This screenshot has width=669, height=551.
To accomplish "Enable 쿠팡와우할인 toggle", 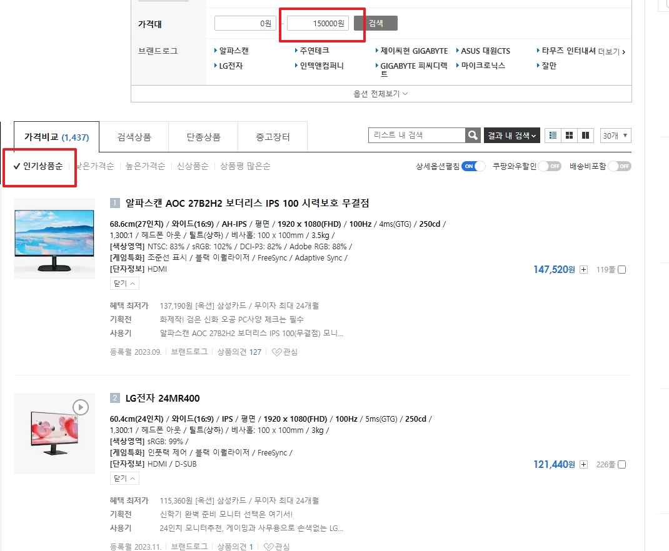I will click(550, 166).
